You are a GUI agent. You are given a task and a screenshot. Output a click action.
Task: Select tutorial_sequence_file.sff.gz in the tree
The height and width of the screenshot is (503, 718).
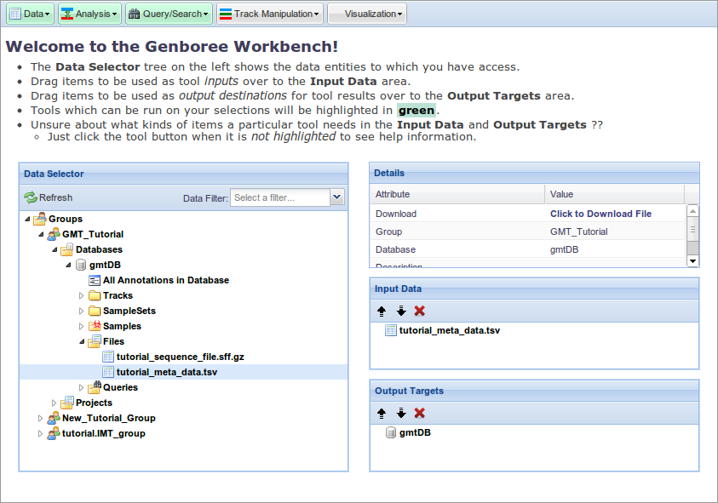coord(180,357)
